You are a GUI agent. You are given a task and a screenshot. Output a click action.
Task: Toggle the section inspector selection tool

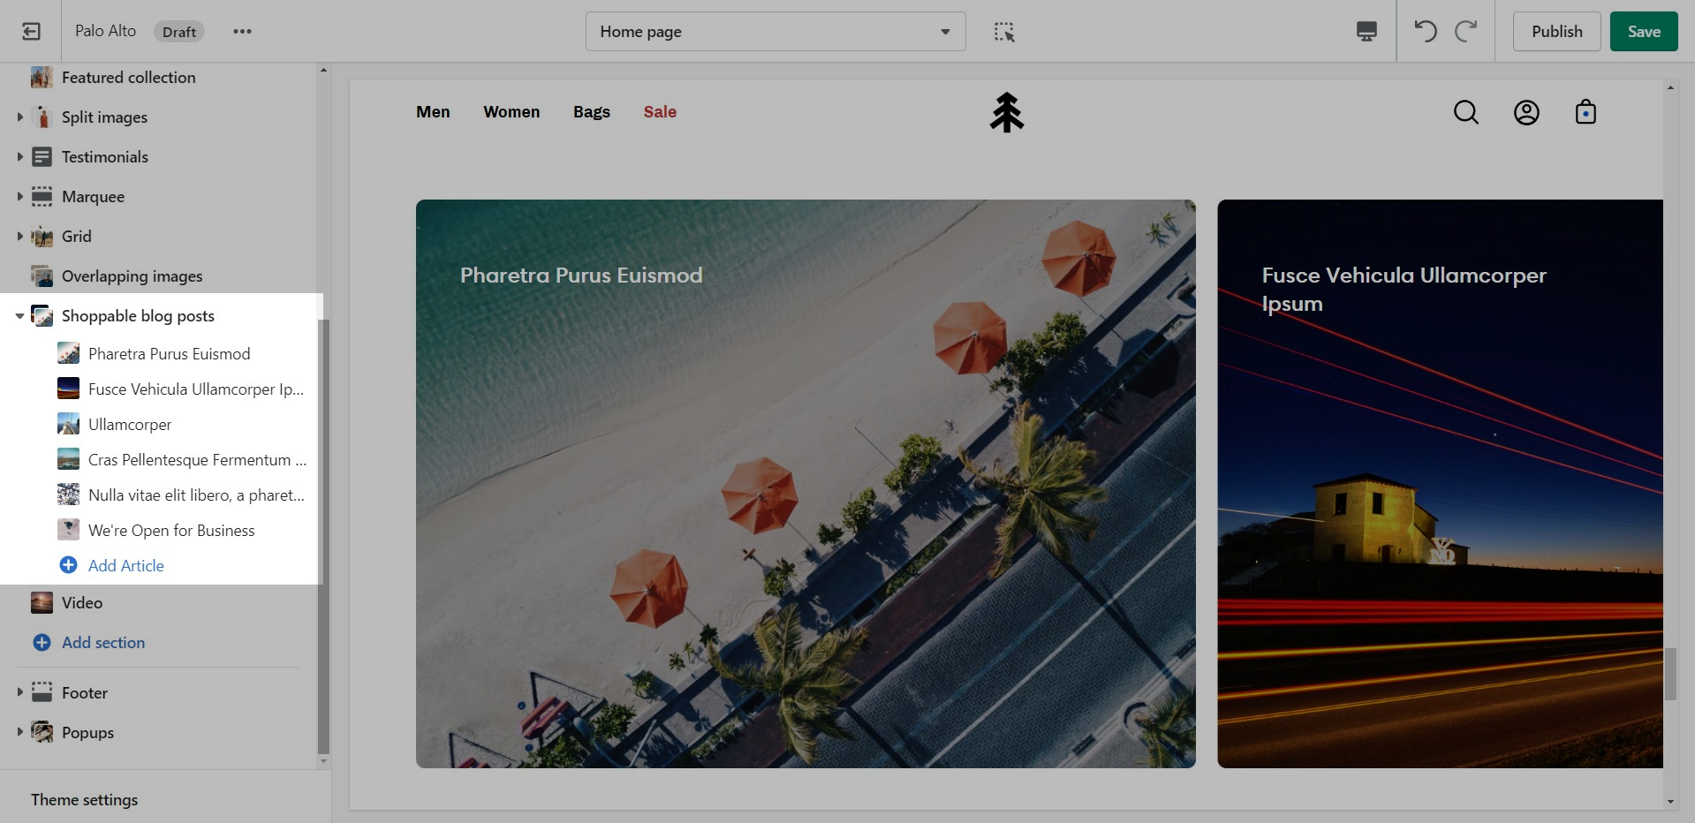[x=1003, y=32]
